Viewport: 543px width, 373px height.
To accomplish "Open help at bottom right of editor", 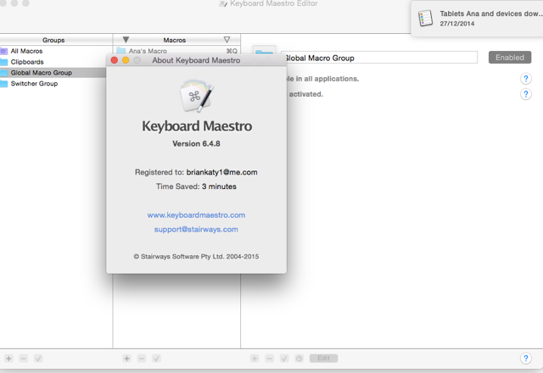I will pos(526,359).
